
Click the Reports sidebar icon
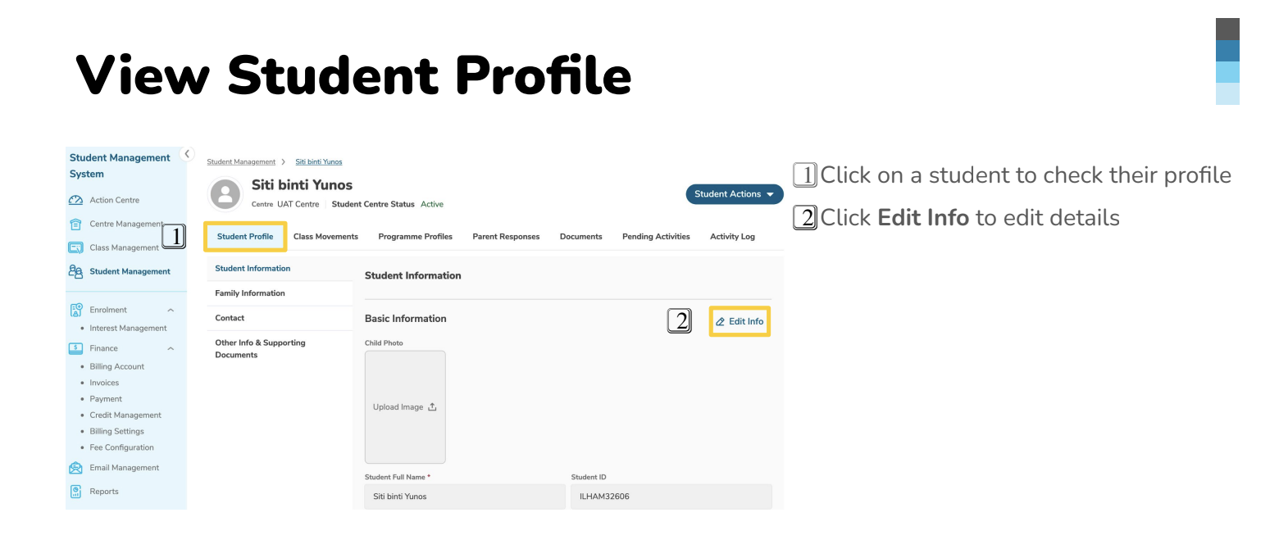(75, 492)
